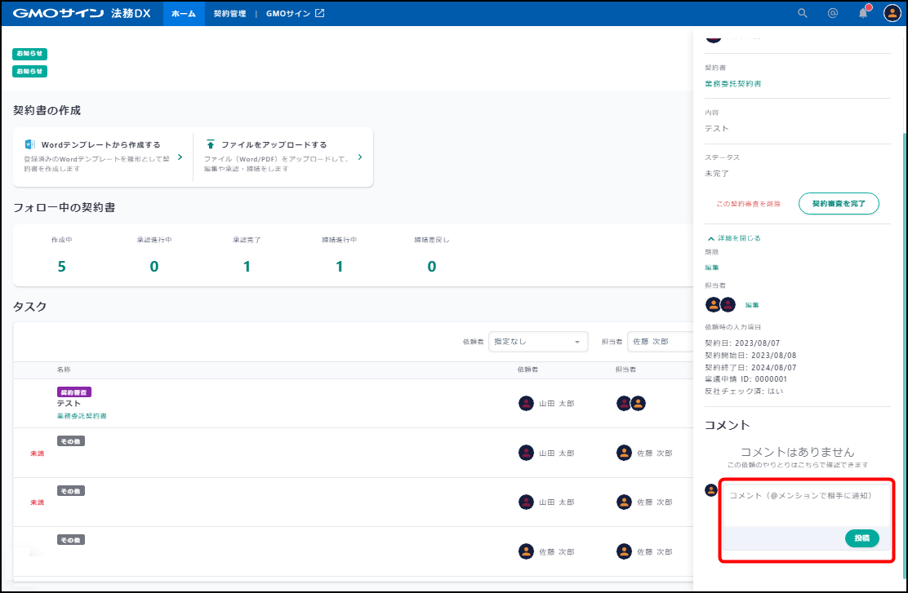Click この契約審査を削除 link
Viewport: 908px width, 593px height.
(x=748, y=204)
